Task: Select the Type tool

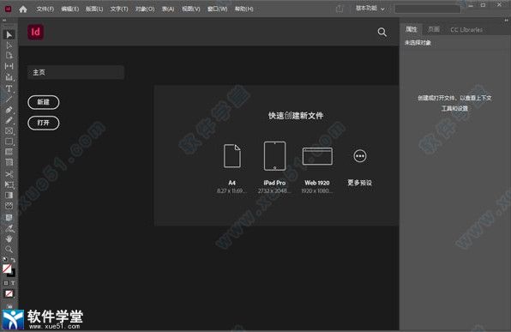Action: coord(9,88)
